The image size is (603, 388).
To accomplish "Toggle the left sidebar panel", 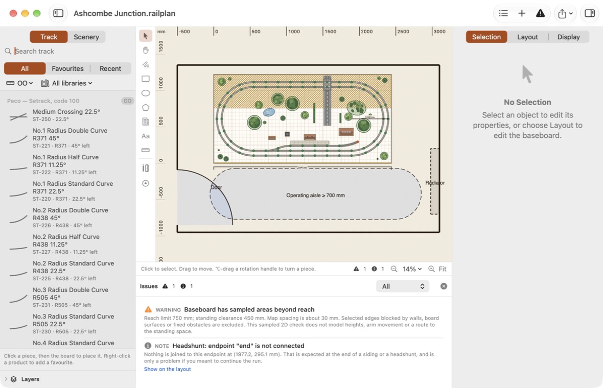I will coord(58,13).
